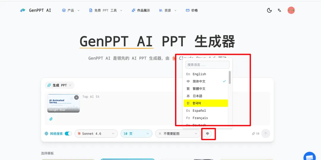Click the GenPPT AI logo icon
Viewport: 321px width, 160px height.
(x=23, y=10)
